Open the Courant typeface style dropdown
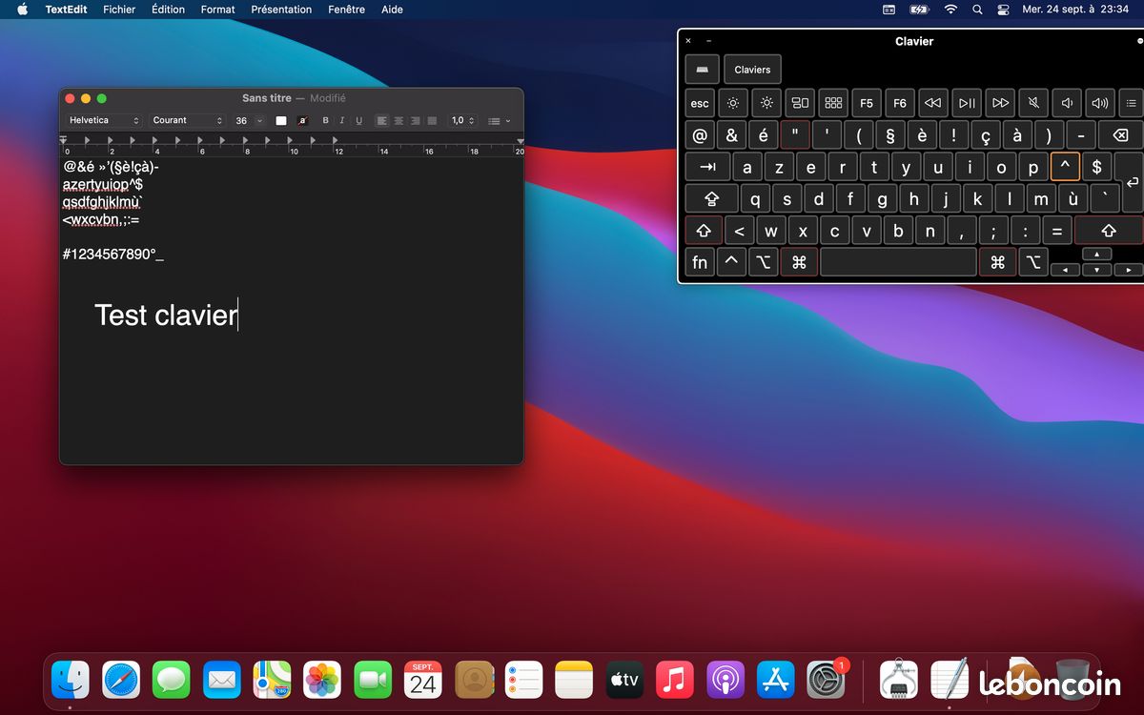 (187, 120)
